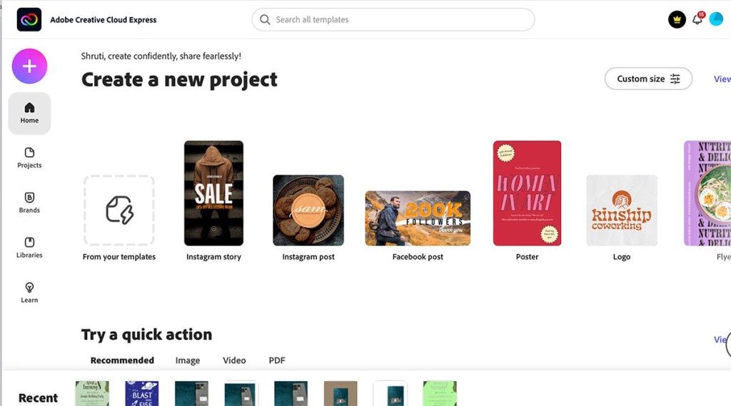Open the Custom size options button
The height and width of the screenshot is (406, 731).
coord(648,78)
